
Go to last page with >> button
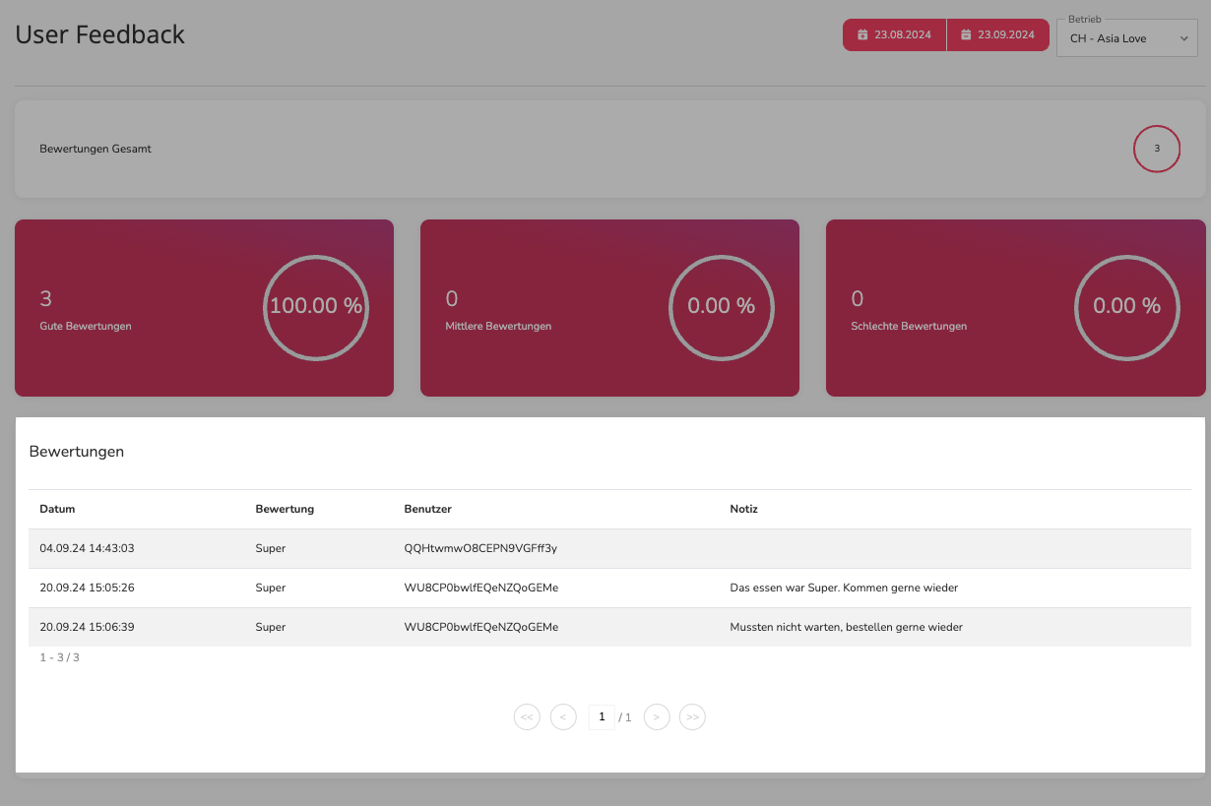pyautogui.click(x=693, y=717)
